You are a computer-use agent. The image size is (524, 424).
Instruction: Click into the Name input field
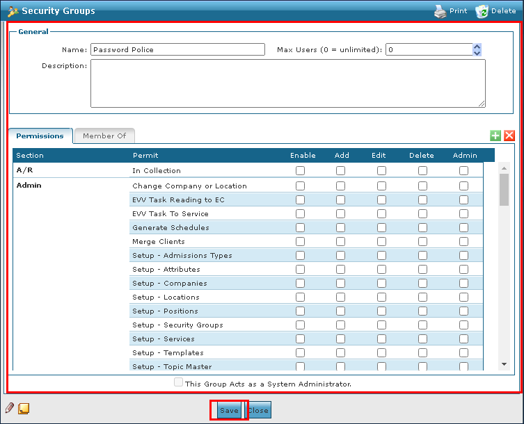click(x=177, y=49)
